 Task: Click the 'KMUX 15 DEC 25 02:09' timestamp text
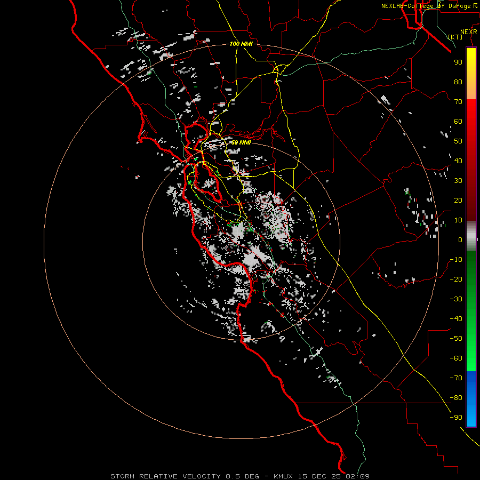322,476
